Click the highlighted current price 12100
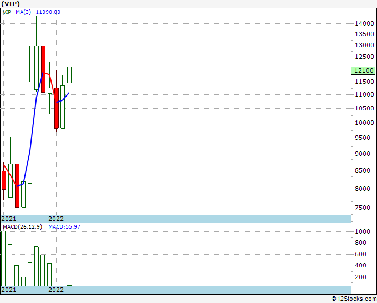Screen dimensions: 377x303 click(363, 70)
